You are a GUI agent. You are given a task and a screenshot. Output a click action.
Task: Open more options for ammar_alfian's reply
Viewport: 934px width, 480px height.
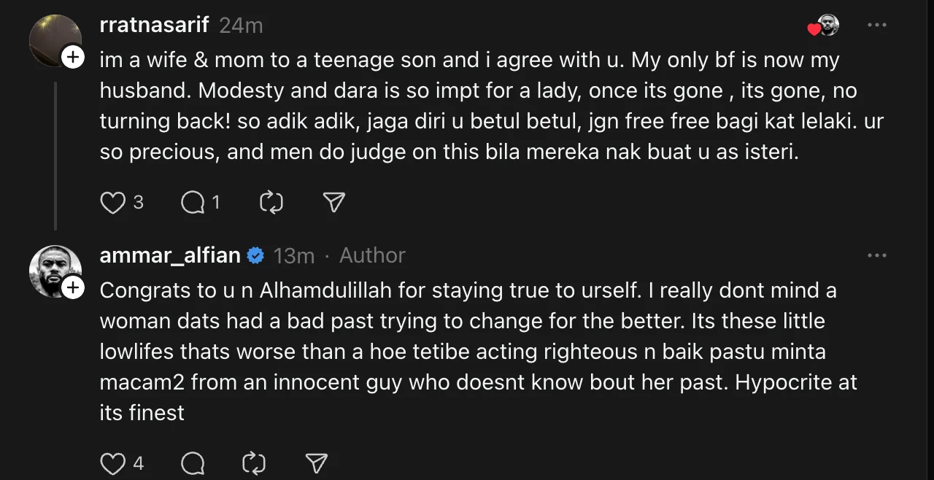[876, 256]
